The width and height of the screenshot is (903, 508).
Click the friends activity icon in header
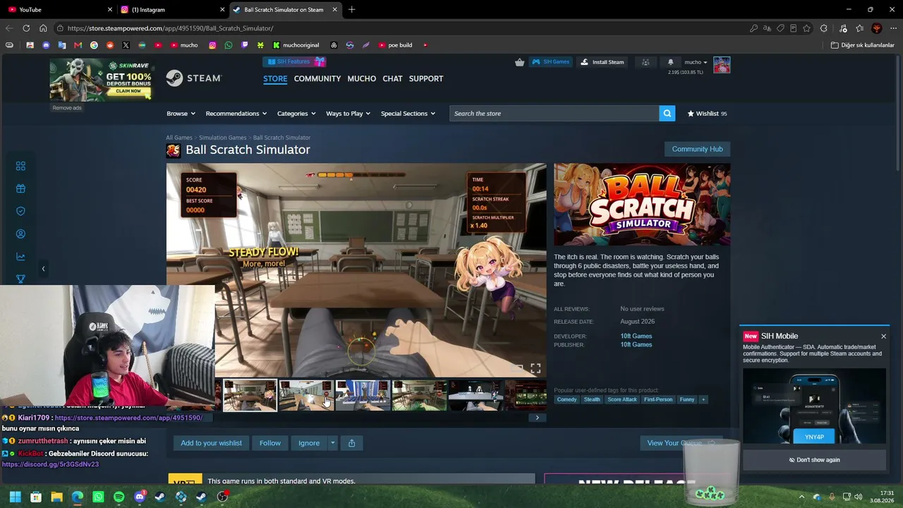tap(646, 62)
